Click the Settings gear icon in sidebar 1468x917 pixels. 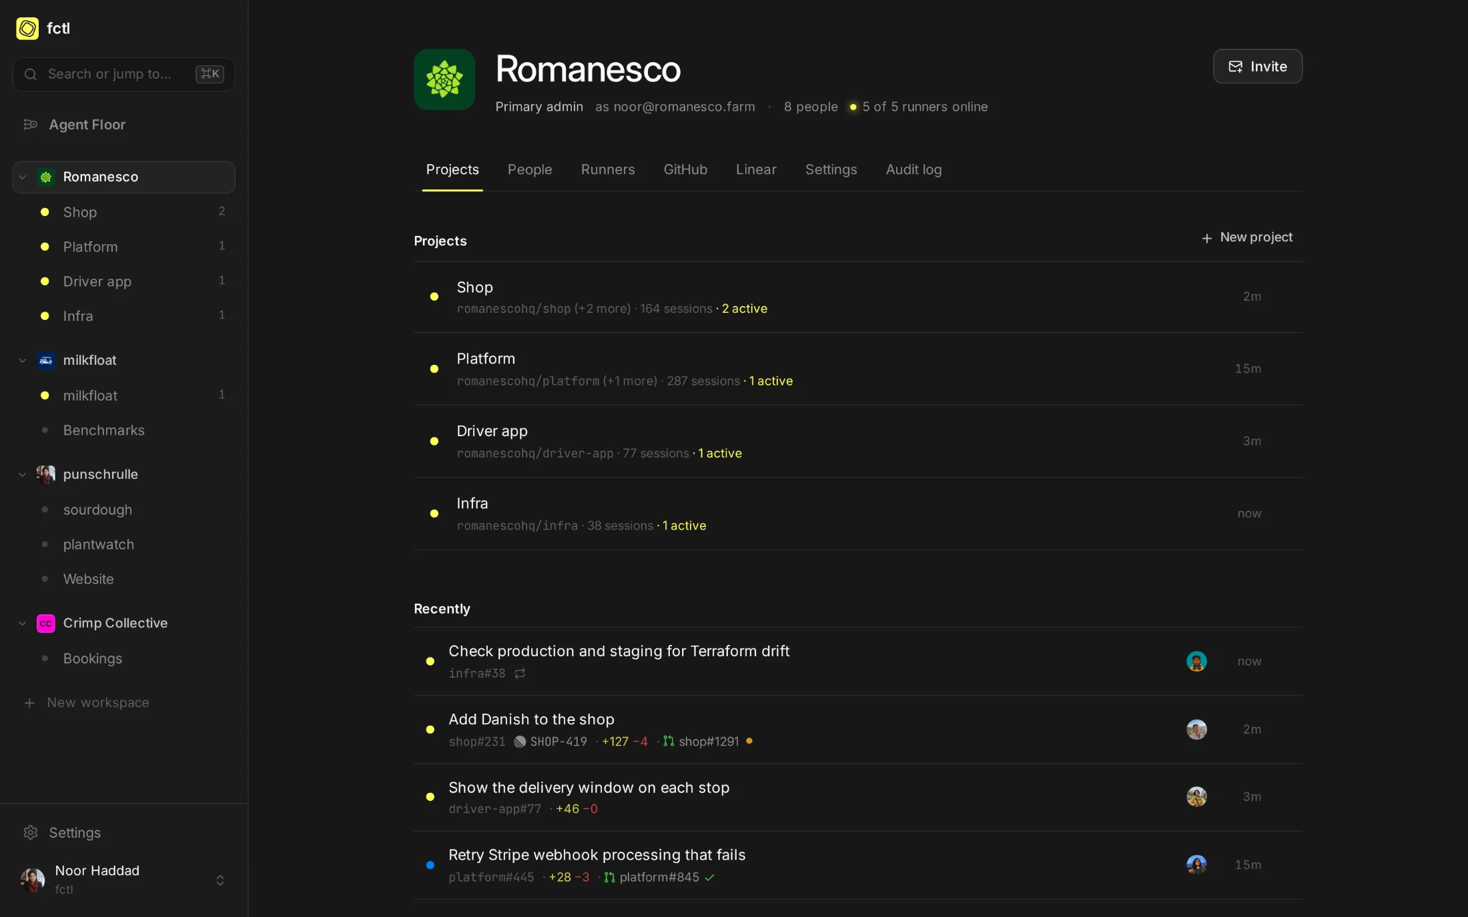click(x=31, y=833)
